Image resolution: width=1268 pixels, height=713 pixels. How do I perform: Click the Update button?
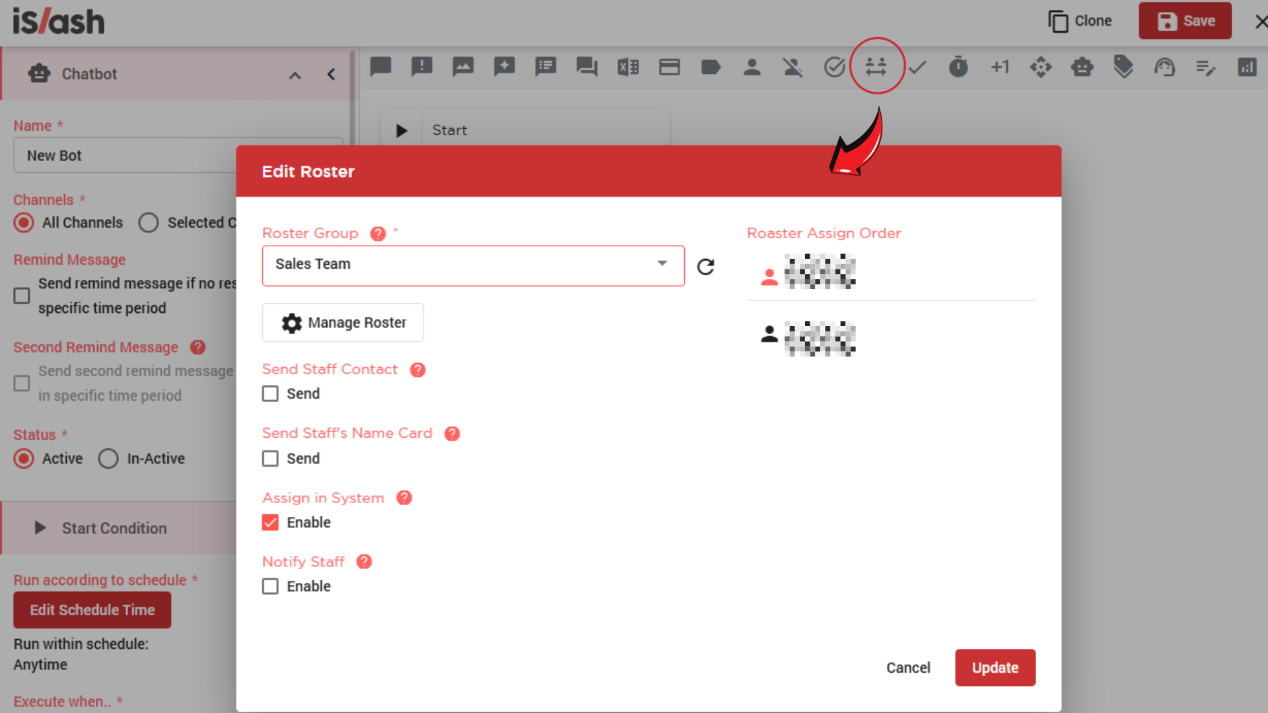[x=995, y=667]
